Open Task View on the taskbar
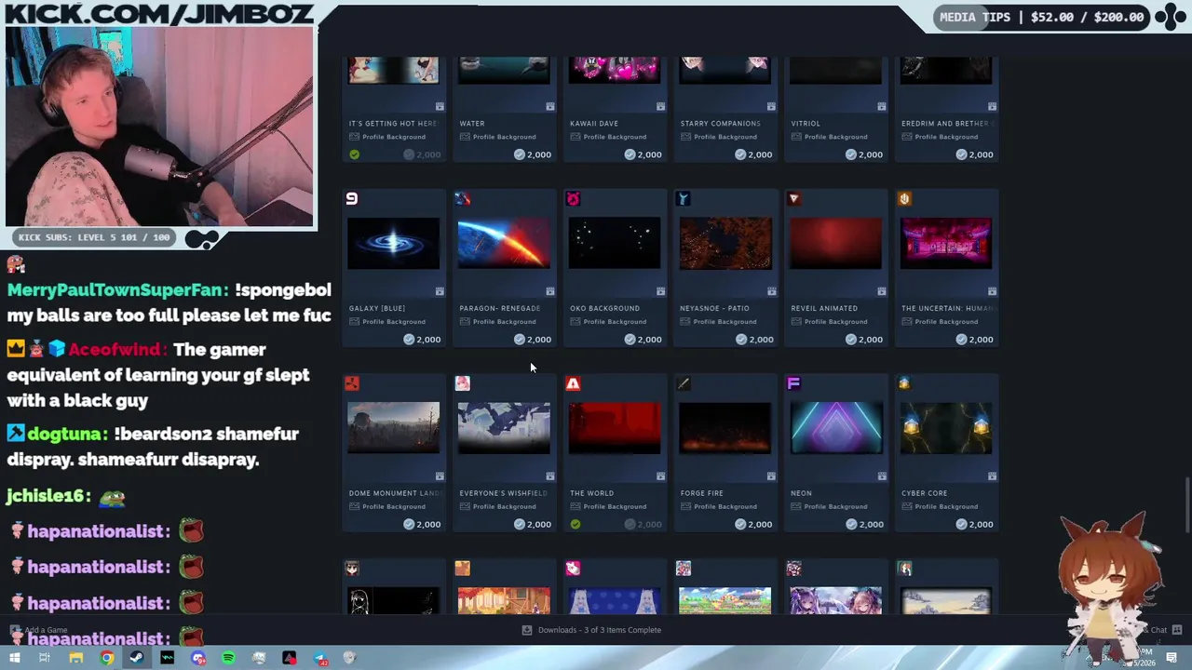Screen dimensions: 1192x670 (44, 659)
